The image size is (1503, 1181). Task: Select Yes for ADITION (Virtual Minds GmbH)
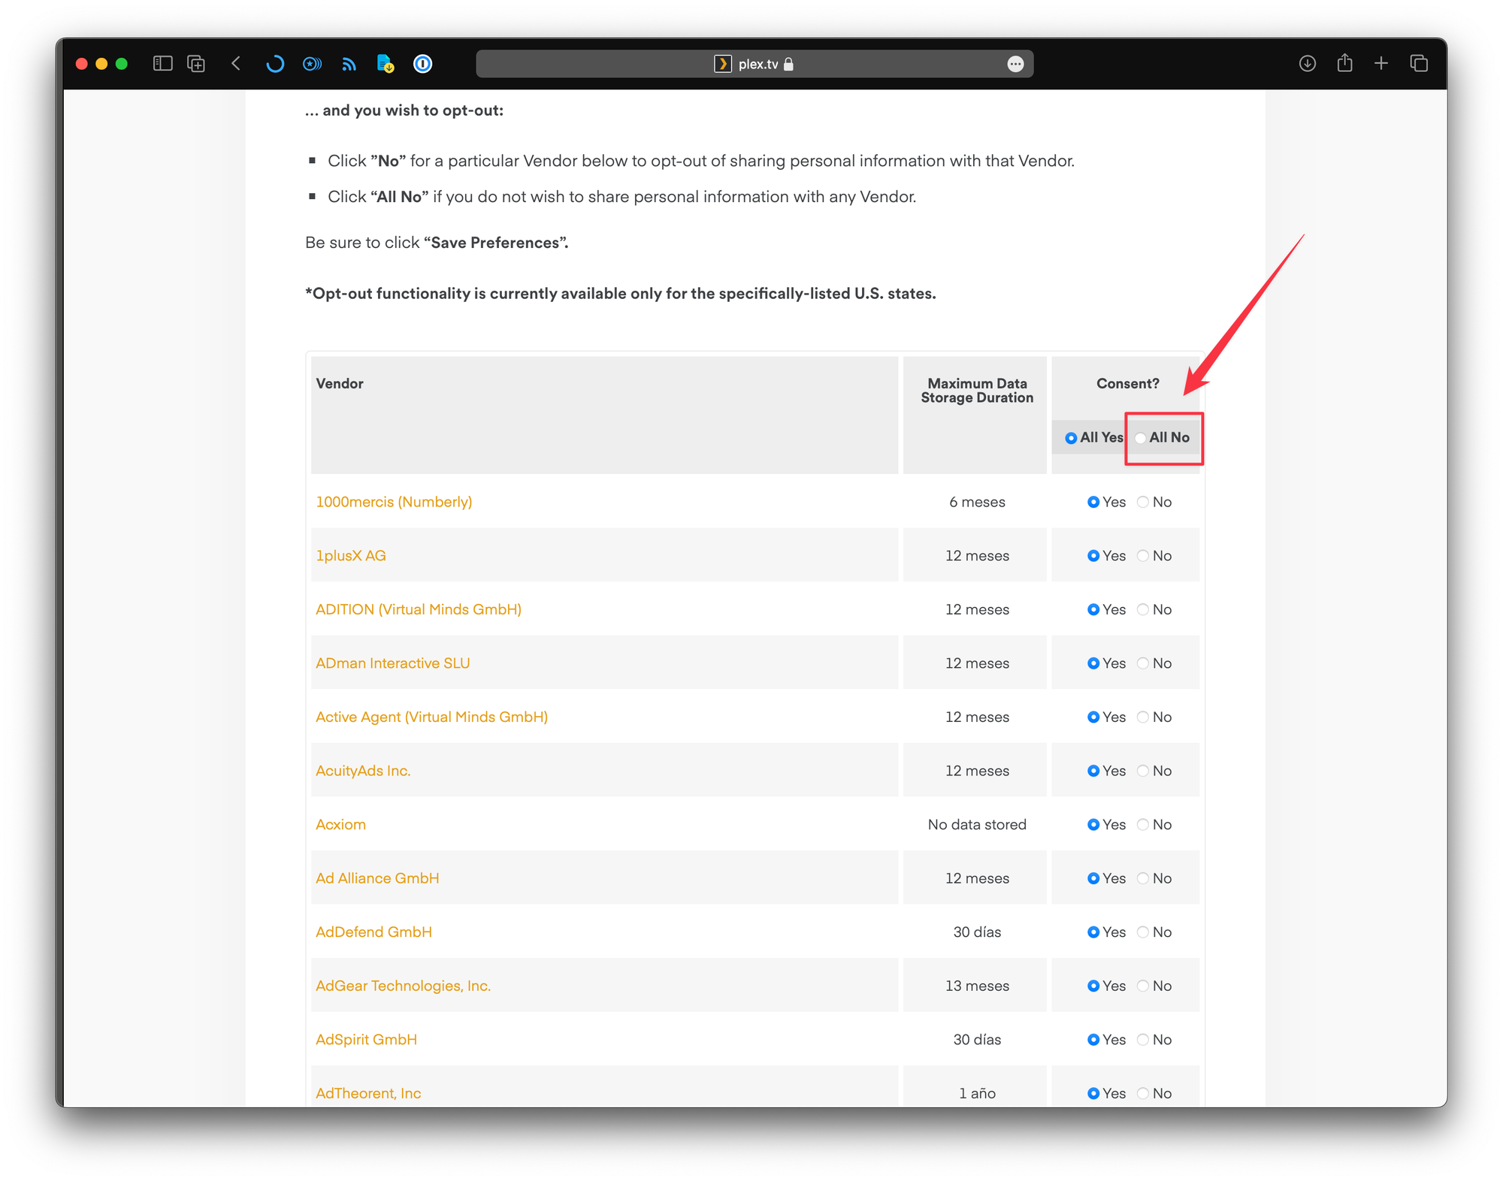(x=1093, y=609)
